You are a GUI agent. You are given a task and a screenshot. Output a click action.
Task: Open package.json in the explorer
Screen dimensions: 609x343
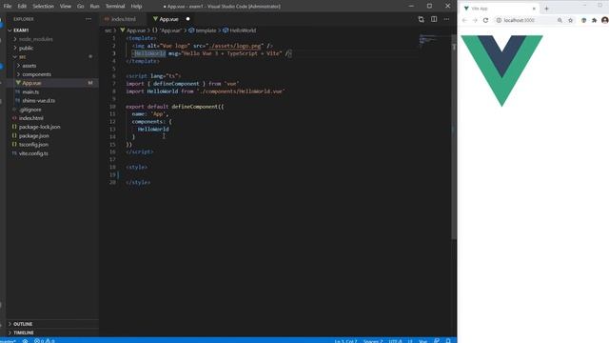[52, 135]
